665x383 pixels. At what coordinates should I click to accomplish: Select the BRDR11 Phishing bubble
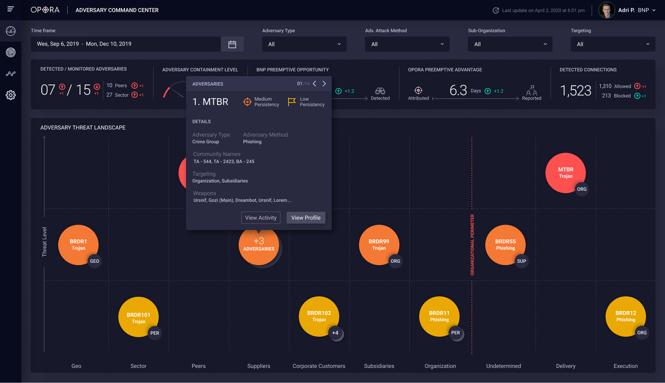point(439,317)
